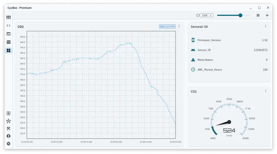Close the CycBox window

point(268,8)
